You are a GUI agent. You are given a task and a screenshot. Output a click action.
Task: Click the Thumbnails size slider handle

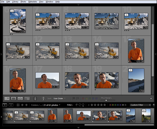tap(106, 100)
